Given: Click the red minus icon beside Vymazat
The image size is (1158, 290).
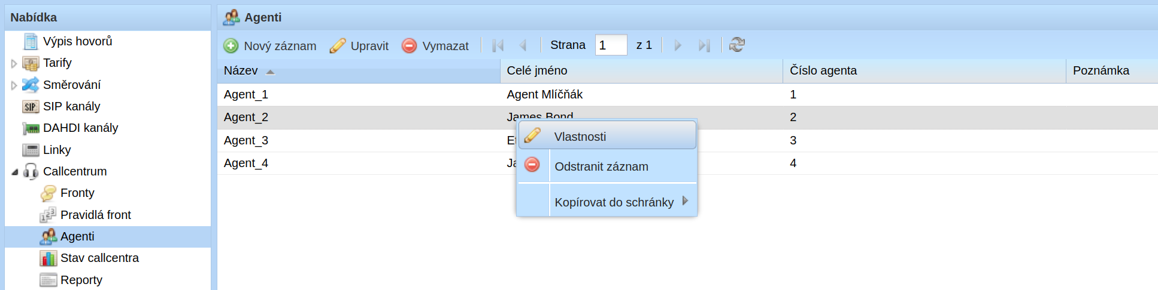Looking at the screenshot, I should pyautogui.click(x=409, y=45).
